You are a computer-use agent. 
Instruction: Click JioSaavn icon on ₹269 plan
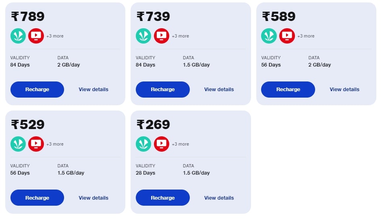click(143, 144)
